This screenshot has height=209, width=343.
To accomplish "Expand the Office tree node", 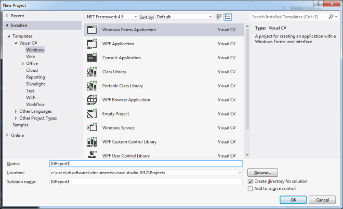I will click(x=23, y=63).
